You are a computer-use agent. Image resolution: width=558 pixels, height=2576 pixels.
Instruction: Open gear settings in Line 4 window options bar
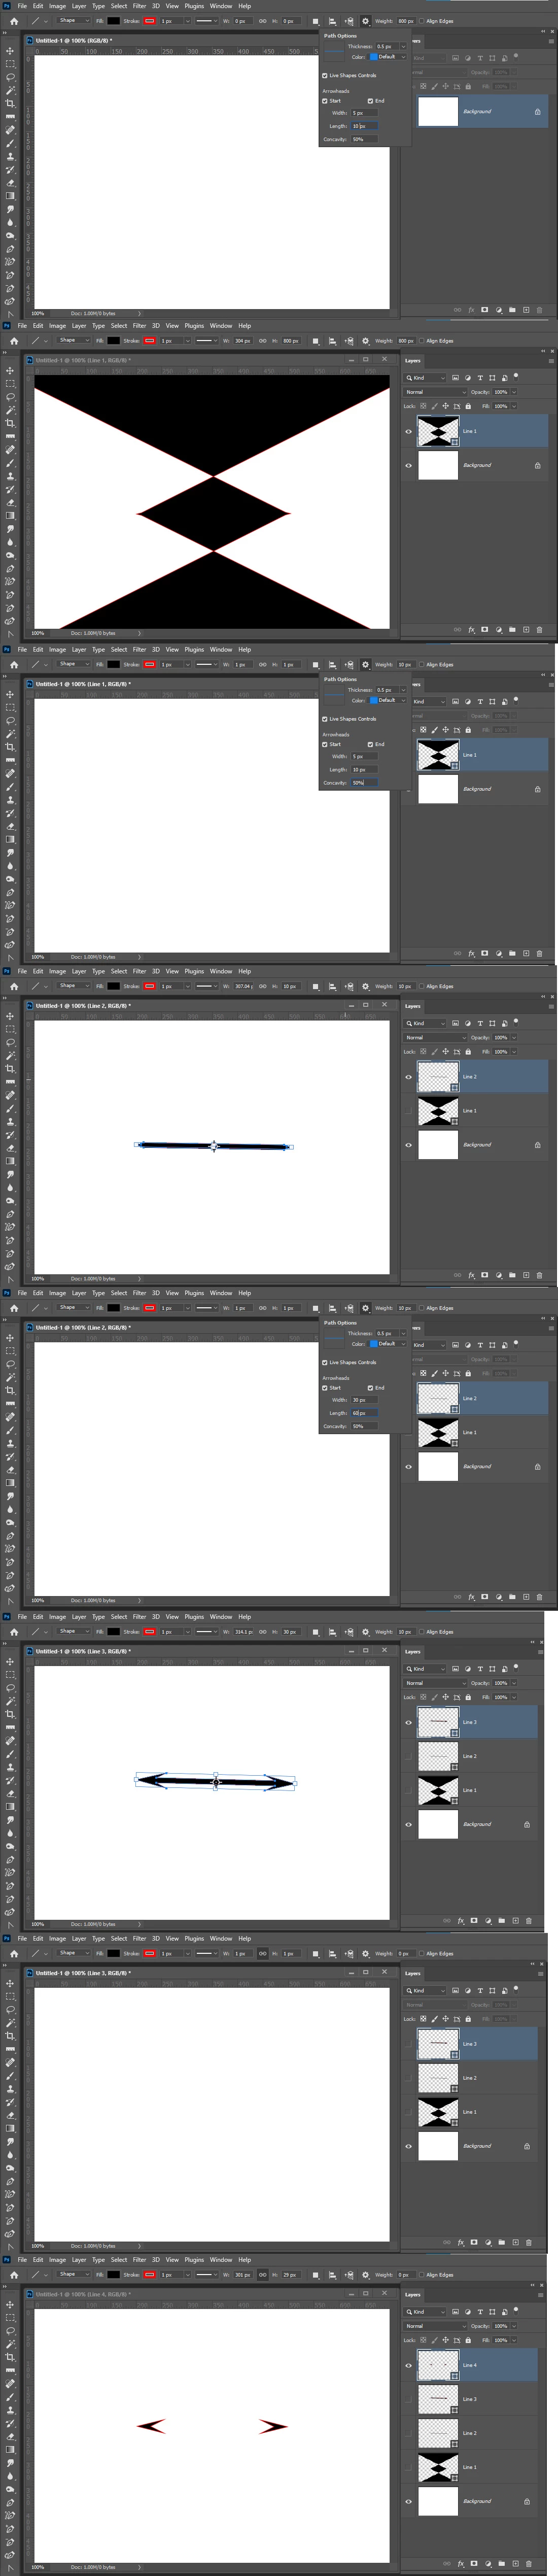[x=365, y=2274]
